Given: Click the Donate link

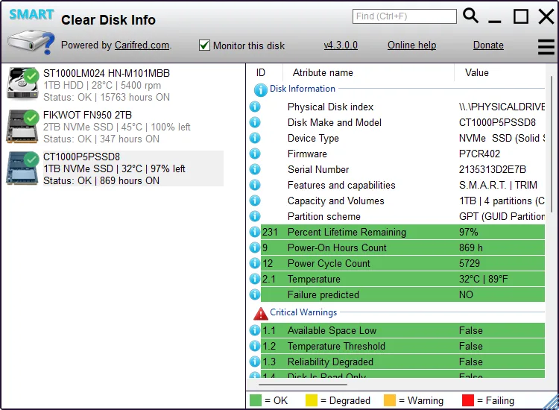Looking at the screenshot, I should [x=488, y=45].
